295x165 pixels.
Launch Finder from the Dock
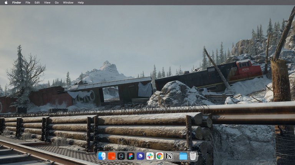click(102, 156)
